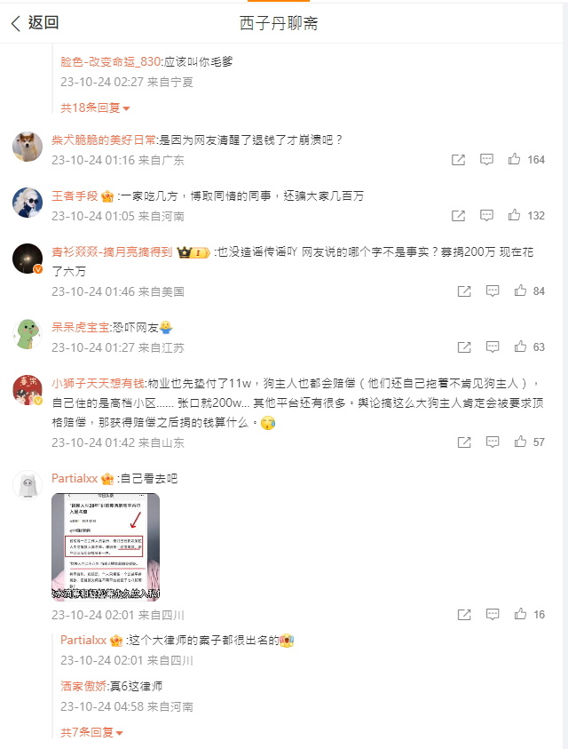Image resolution: width=568 pixels, height=749 pixels.
Task: Reply to 小狮子天天想有钱's comment
Action: point(492,442)
